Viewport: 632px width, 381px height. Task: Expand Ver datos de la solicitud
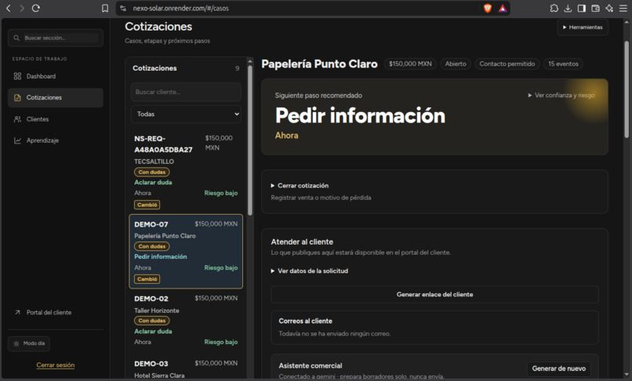click(x=309, y=271)
